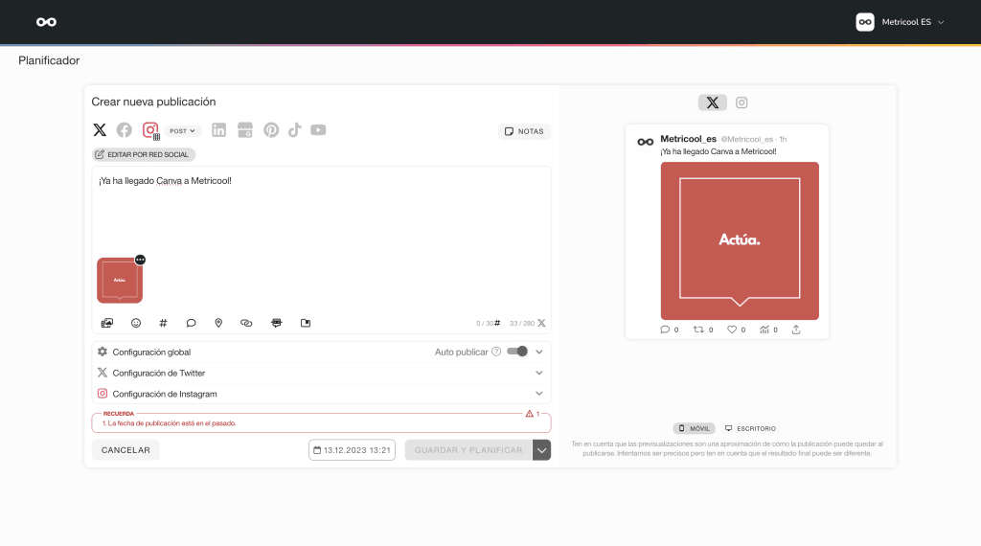Screen dimensions: 981x546
Task: Expand Configuración de Twitter section
Action: (x=321, y=373)
